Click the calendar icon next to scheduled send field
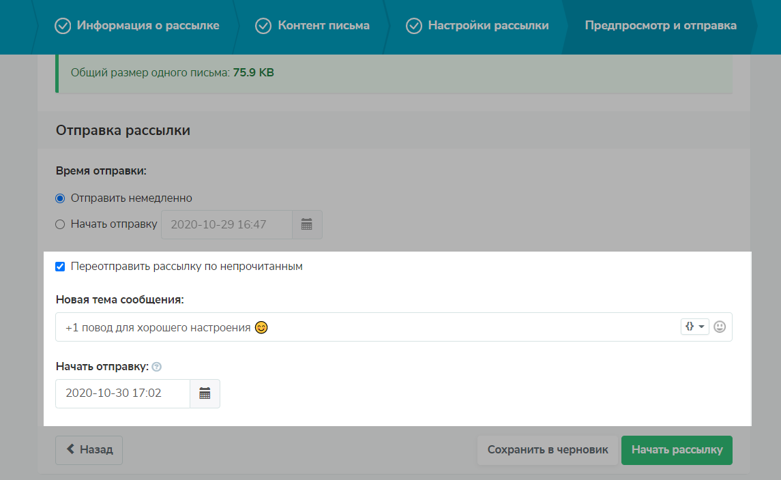Viewport: 781px width, 480px height. point(306,224)
